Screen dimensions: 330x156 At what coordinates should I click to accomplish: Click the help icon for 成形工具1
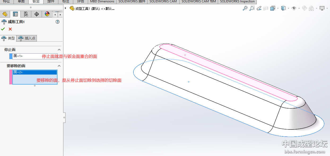tap(58, 22)
